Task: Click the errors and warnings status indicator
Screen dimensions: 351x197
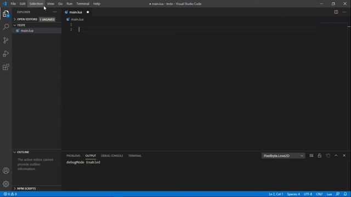Action: click(x=10, y=194)
